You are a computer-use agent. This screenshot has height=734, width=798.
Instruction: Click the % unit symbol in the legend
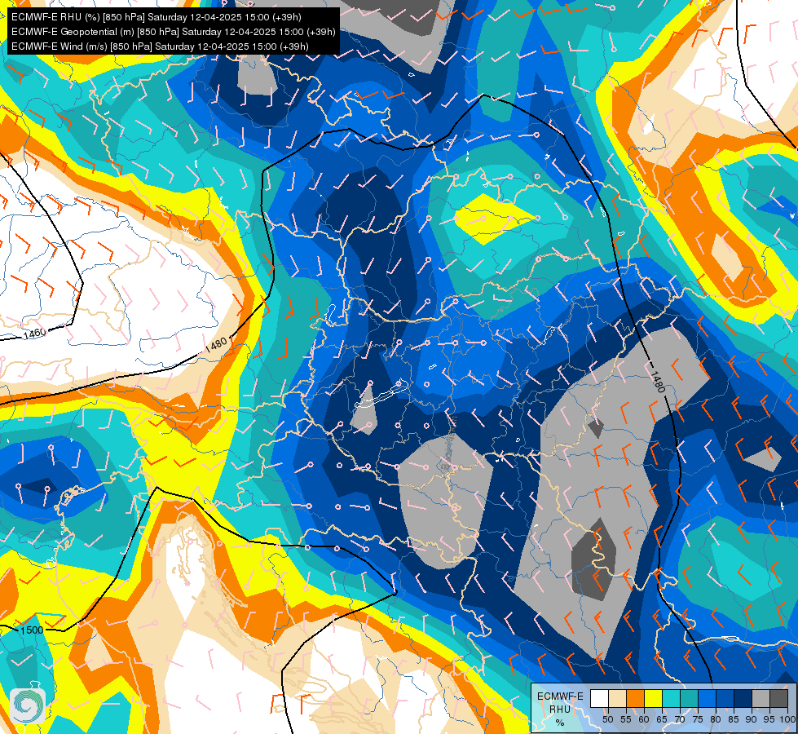(x=560, y=723)
